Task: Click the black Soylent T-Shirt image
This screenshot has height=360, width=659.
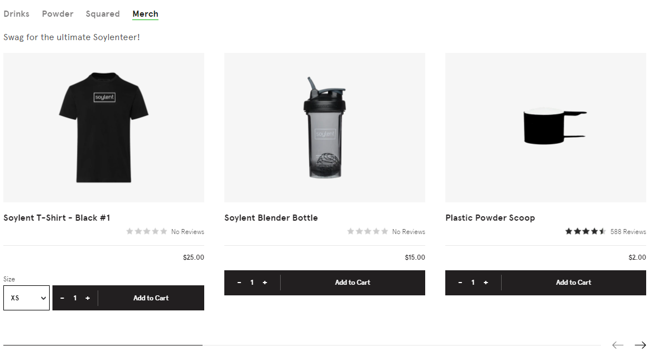Action: coord(104,128)
